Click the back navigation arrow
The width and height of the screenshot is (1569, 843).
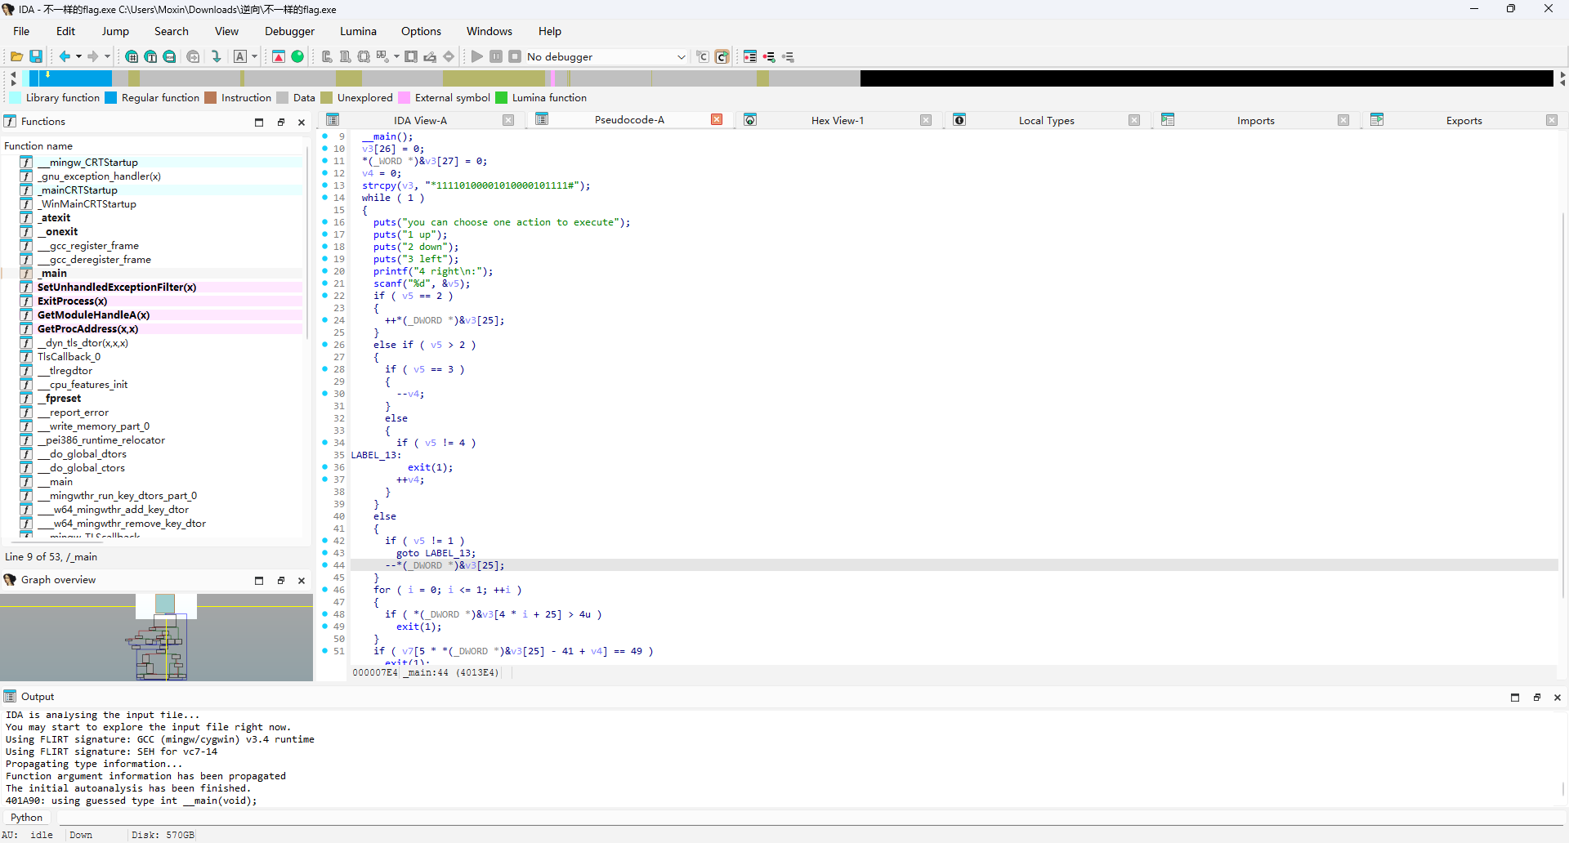pos(64,56)
